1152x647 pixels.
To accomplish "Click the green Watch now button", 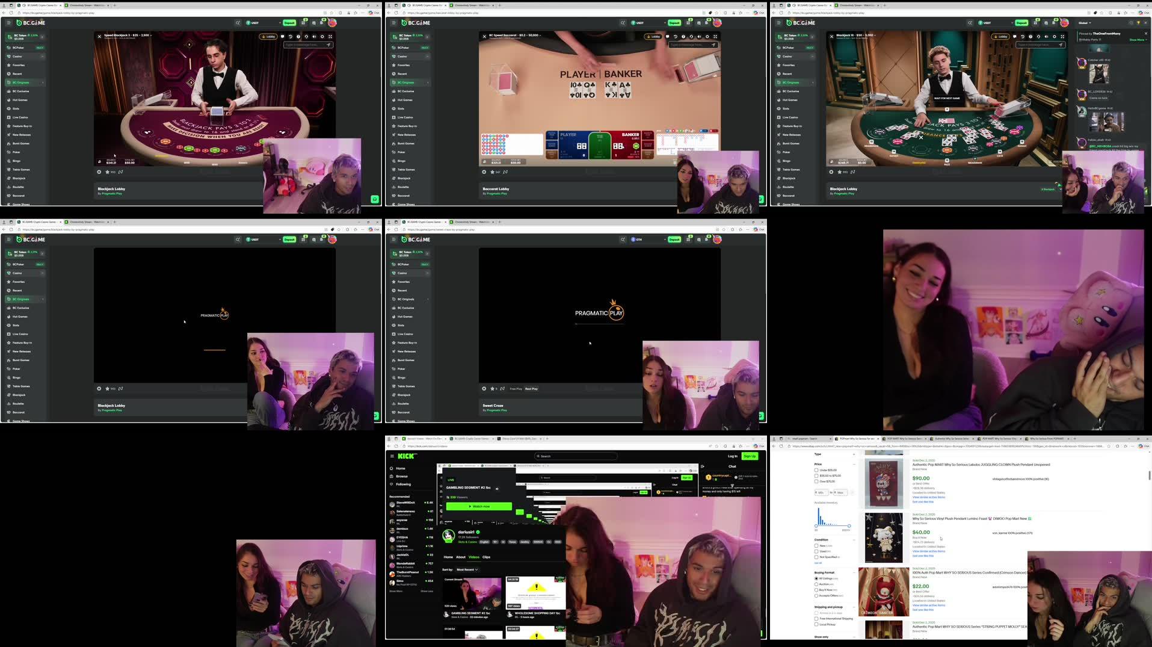I will (479, 506).
